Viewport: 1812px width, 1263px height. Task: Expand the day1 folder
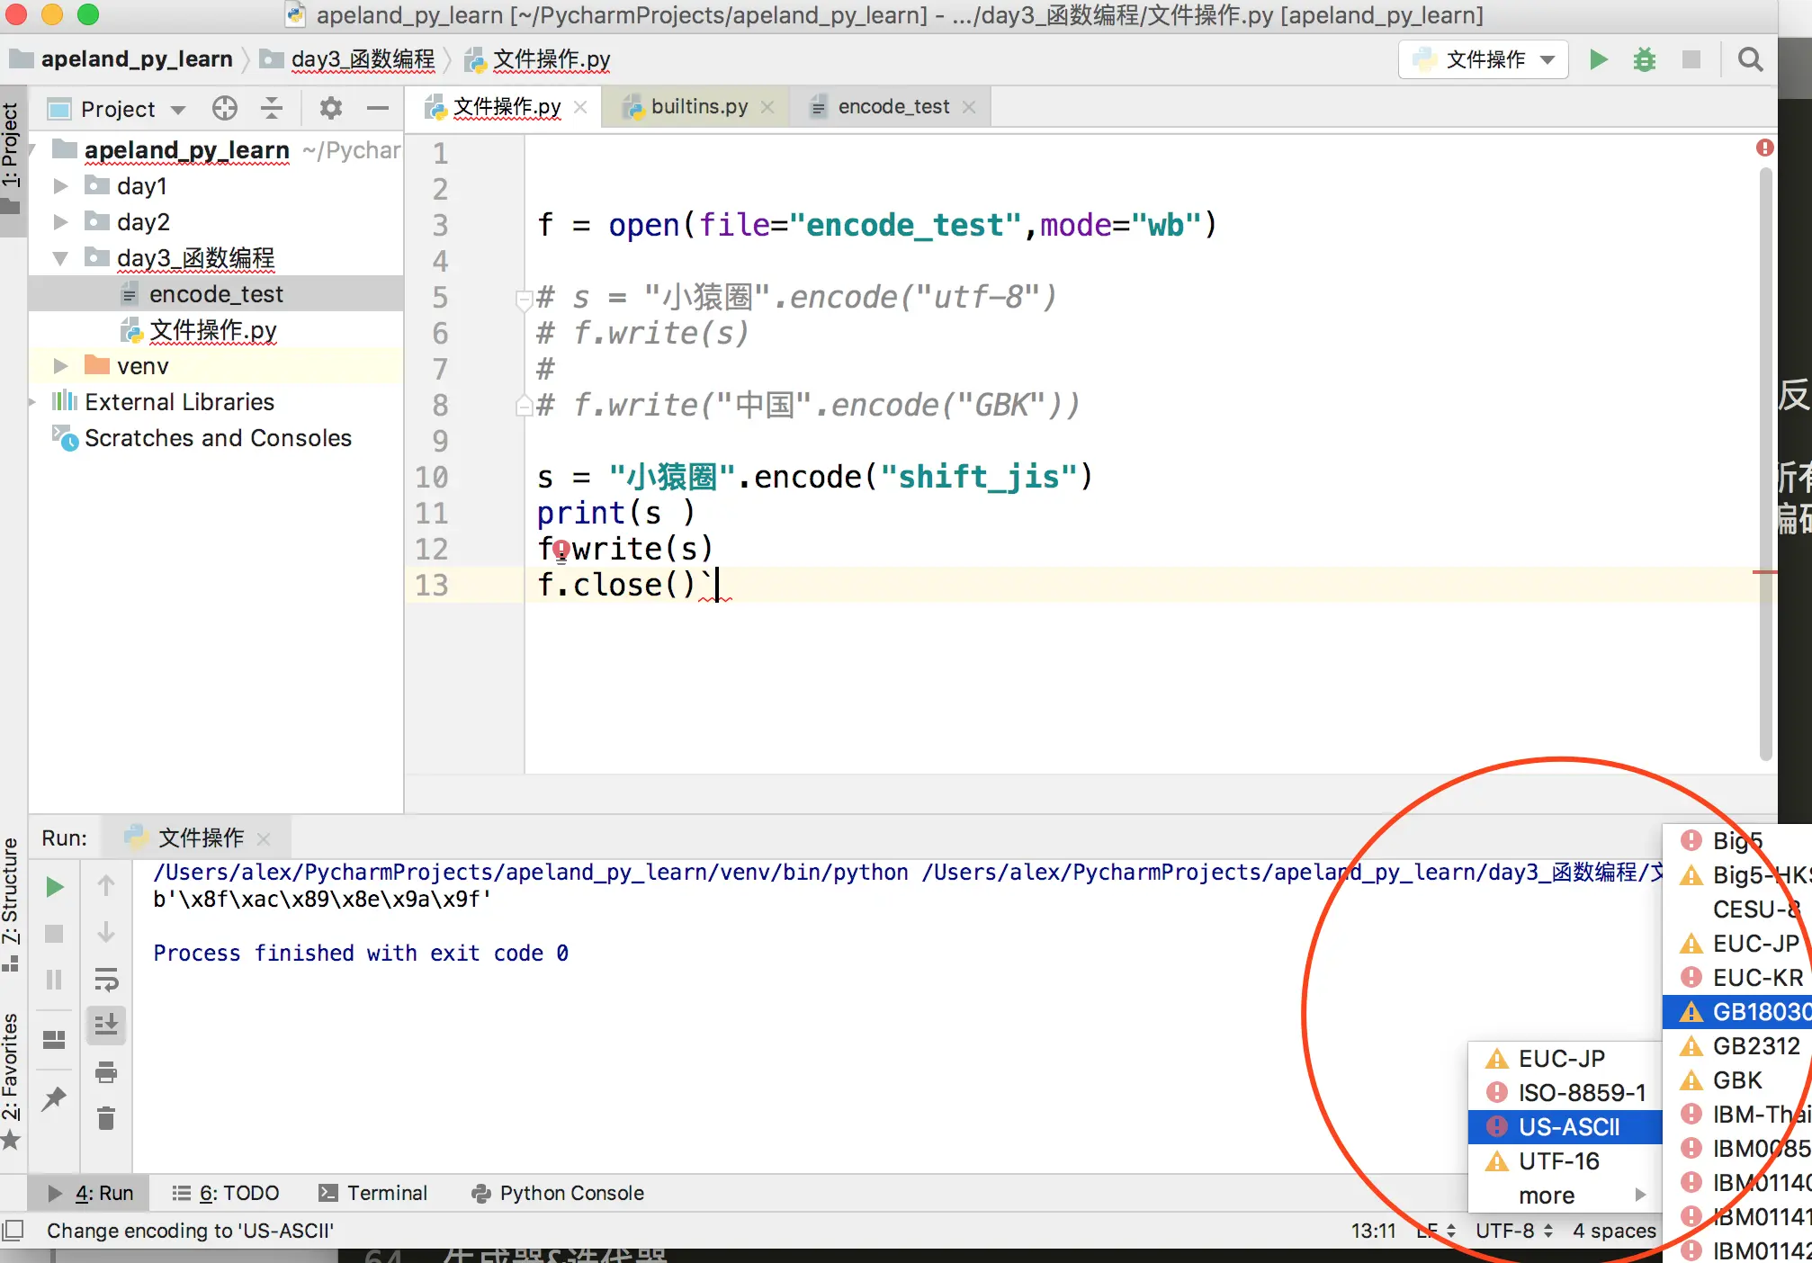click(x=60, y=186)
